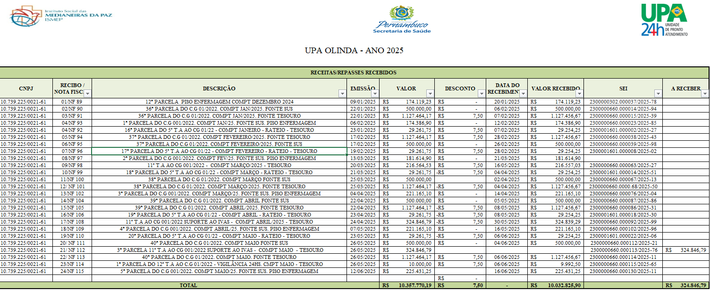Viewport: 710px width, 290px height.
Task: Select emission date '13/03/2025'
Action: (x=363, y=158)
